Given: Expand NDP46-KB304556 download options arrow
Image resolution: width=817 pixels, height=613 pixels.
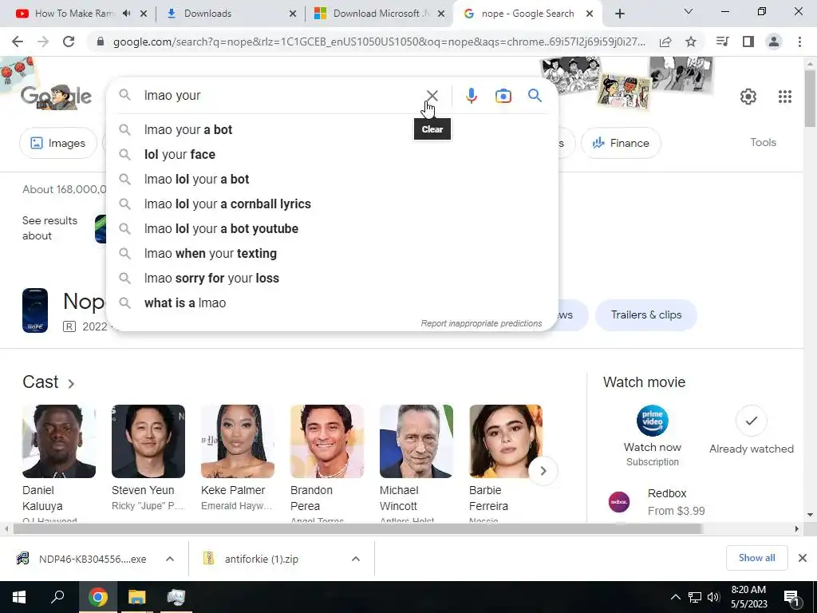Looking at the screenshot, I should [170, 559].
